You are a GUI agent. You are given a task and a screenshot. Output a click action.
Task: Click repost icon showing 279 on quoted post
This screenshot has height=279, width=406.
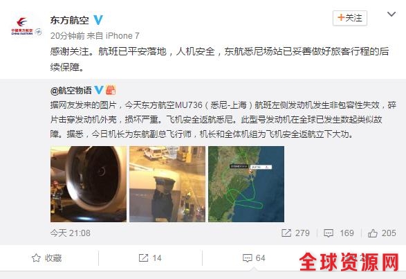pyautogui.click(x=286, y=233)
